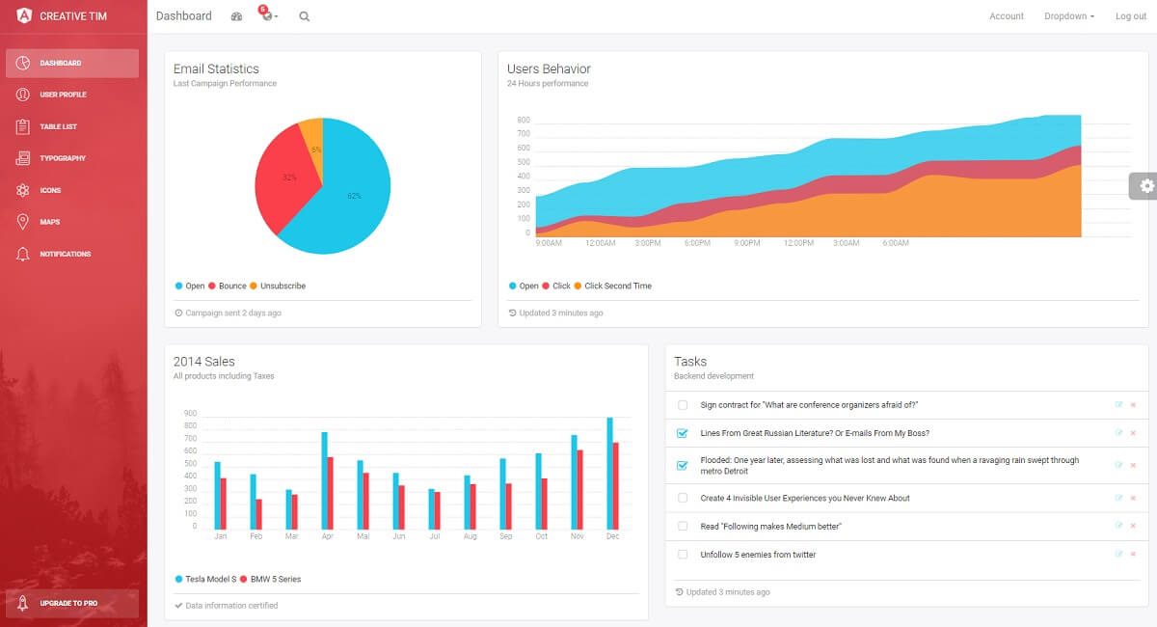1157x627 pixels.
Task: Click the red BMW 5 Series legend dot
Action: [244, 580]
